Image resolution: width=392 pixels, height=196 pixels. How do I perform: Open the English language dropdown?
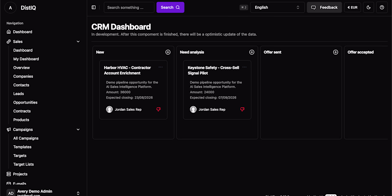click(x=277, y=7)
